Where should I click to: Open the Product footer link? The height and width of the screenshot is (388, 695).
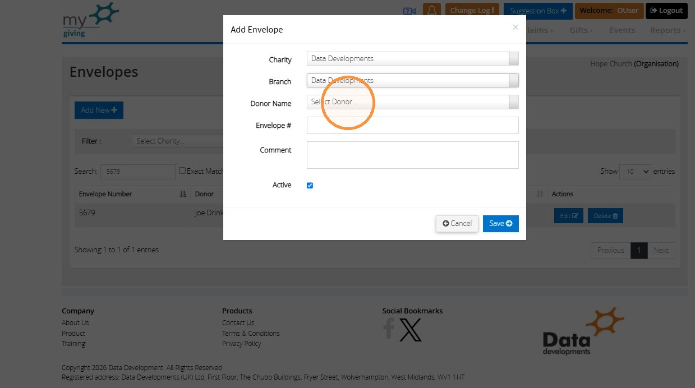tap(73, 333)
